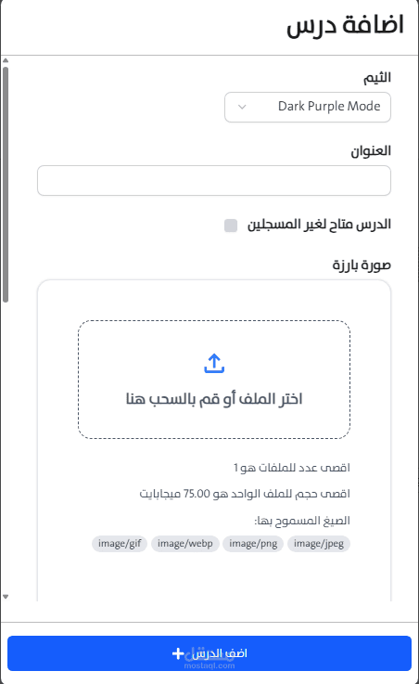Click the image/gif format tag

(120, 544)
